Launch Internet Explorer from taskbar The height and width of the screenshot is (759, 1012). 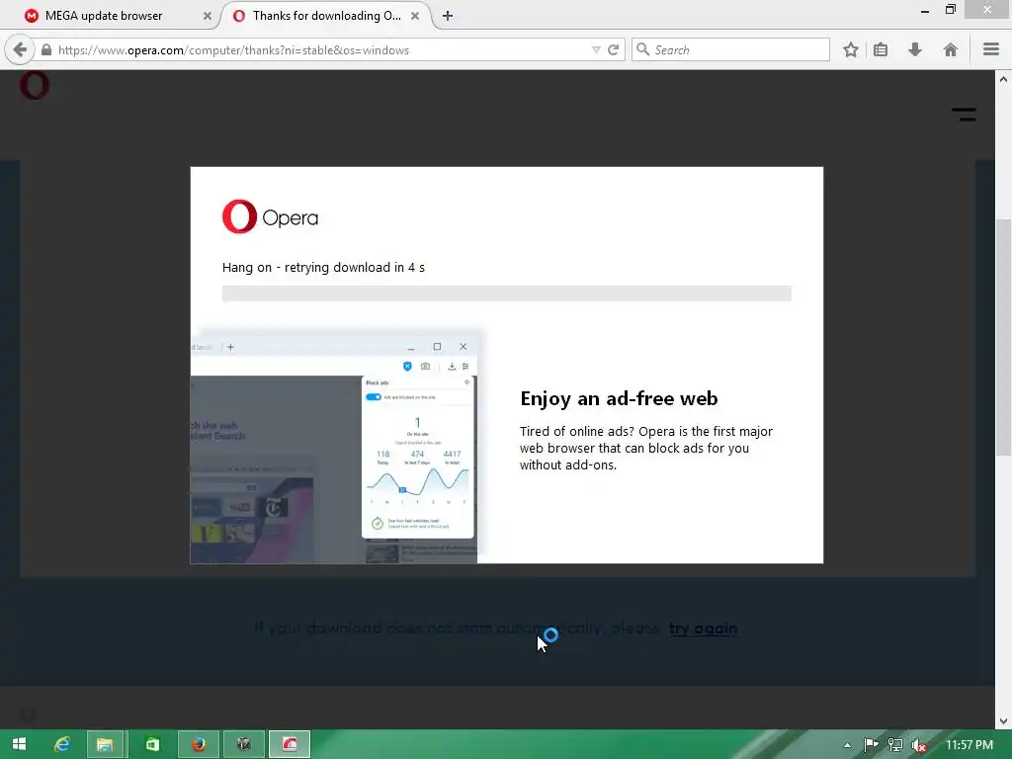[x=62, y=744]
